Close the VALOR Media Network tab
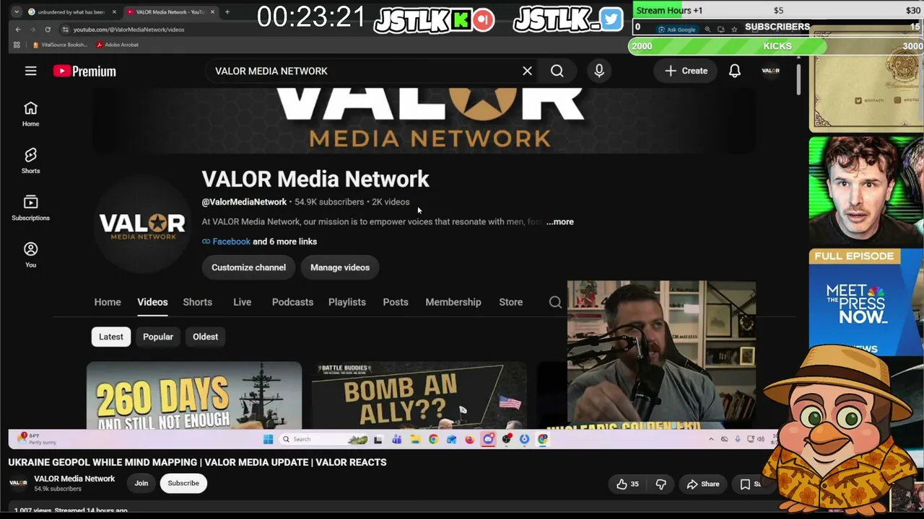Viewport: 924px width, 519px height. [212, 12]
